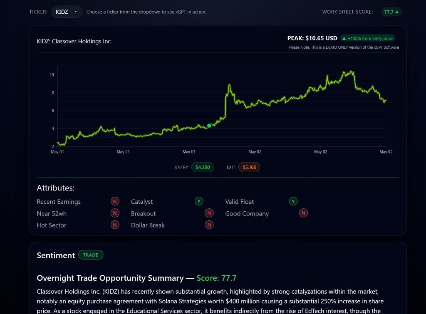Click the Breakout "N" indicator
Viewport: 426px width, 314px height.
(x=209, y=213)
